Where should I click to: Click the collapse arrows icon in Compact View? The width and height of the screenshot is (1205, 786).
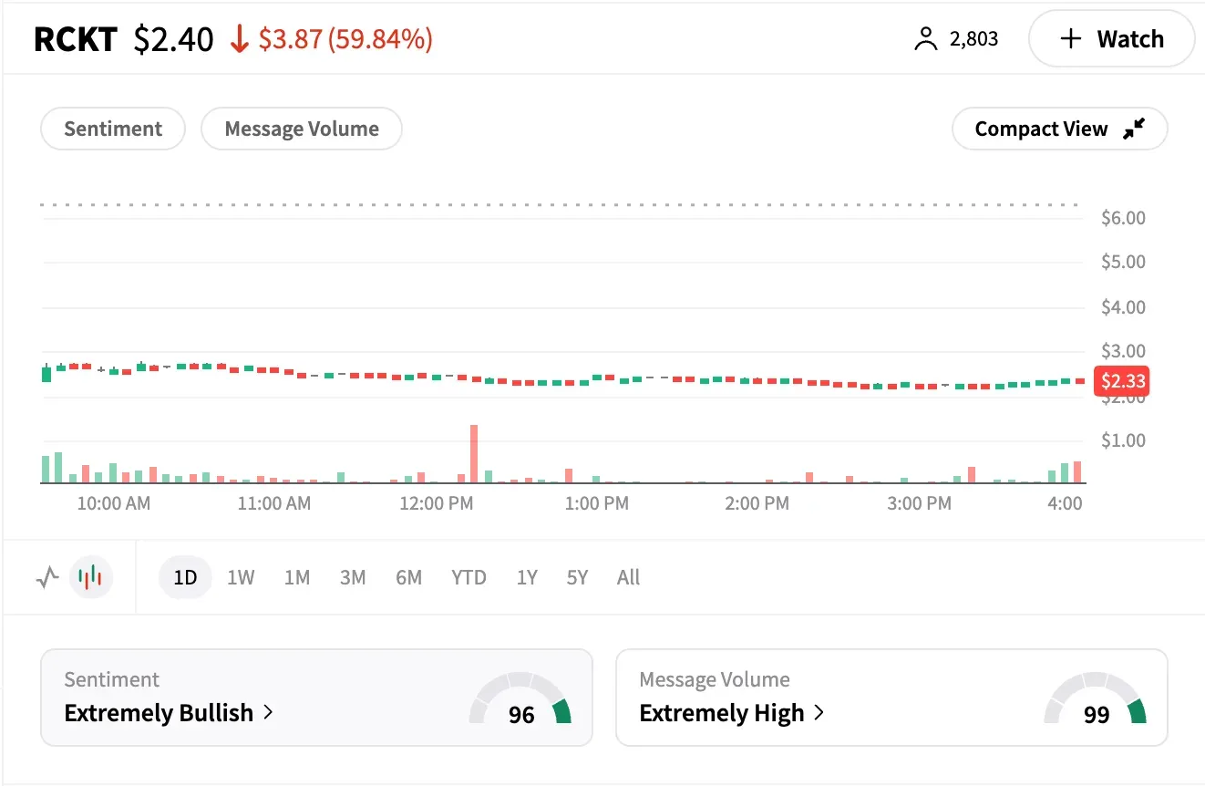click(1133, 129)
